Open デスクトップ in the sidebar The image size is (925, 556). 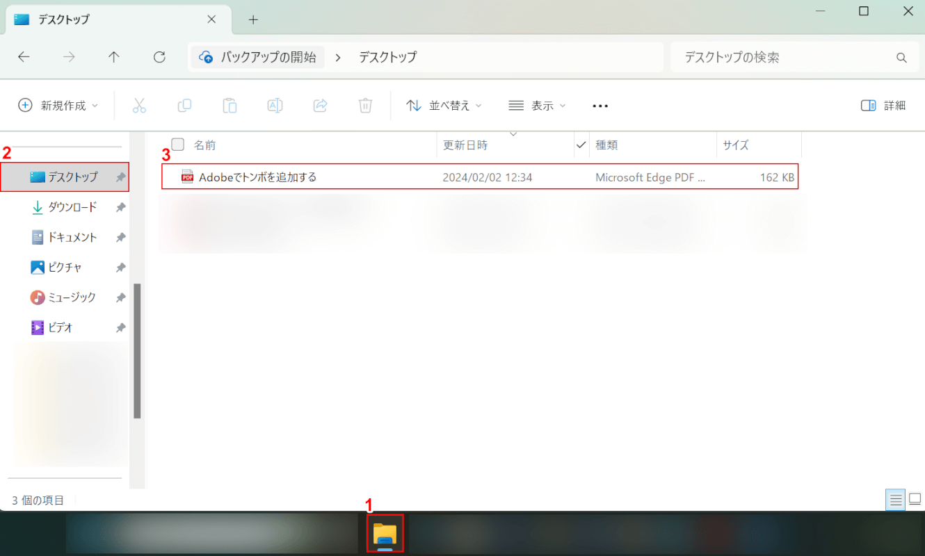click(65, 177)
